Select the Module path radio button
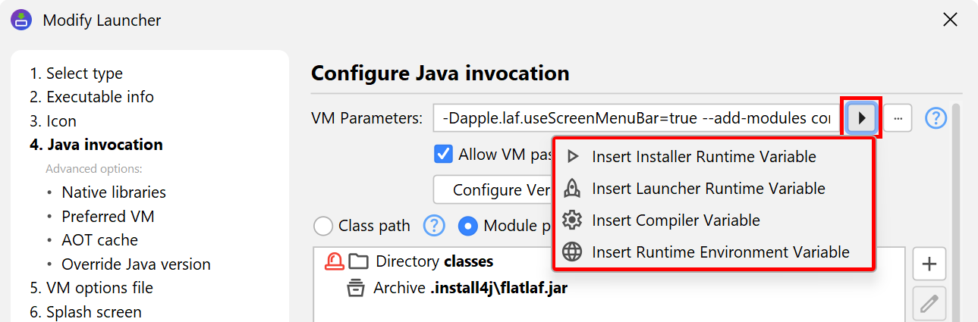The width and height of the screenshot is (978, 322). pos(468,226)
